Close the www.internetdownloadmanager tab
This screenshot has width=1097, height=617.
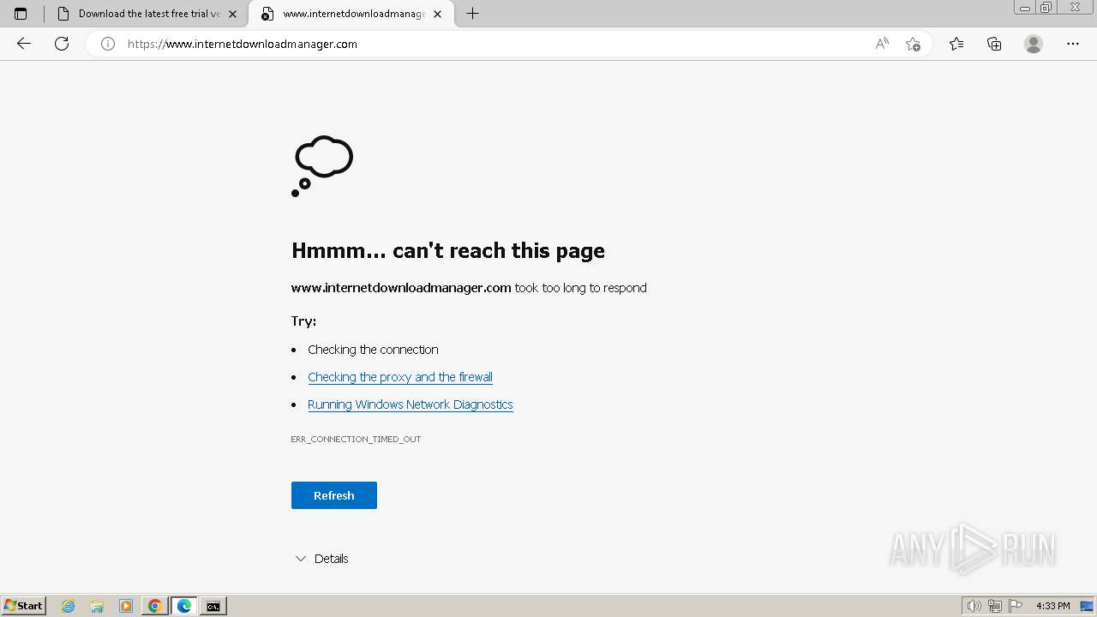pos(438,14)
